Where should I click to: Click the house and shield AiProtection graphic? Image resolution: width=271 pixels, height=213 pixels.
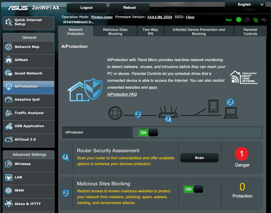[85, 90]
